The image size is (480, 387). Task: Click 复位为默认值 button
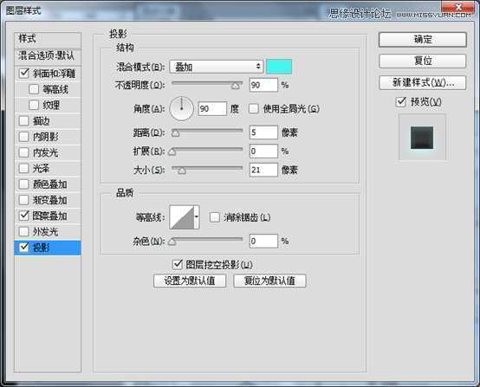click(x=269, y=281)
